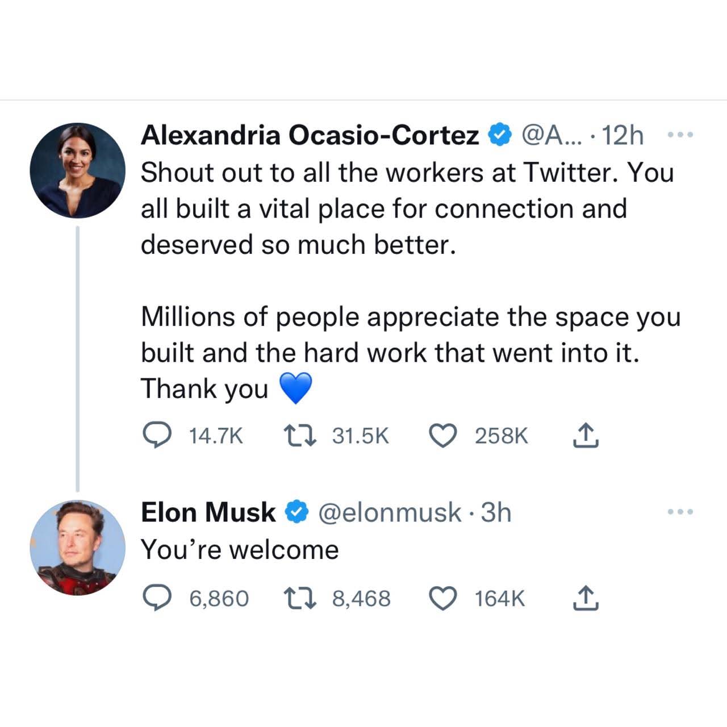Open more options for Elon Musk's reply
Image resolution: width=727 pixels, height=727 pixels.
(x=680, y=512)
